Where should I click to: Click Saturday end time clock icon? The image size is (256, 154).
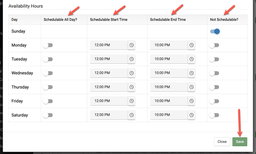(x=191, y=115)
